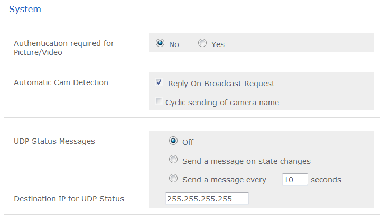Click the seconds text after the interval field
The image size is (381, 222).
(326, 180)
